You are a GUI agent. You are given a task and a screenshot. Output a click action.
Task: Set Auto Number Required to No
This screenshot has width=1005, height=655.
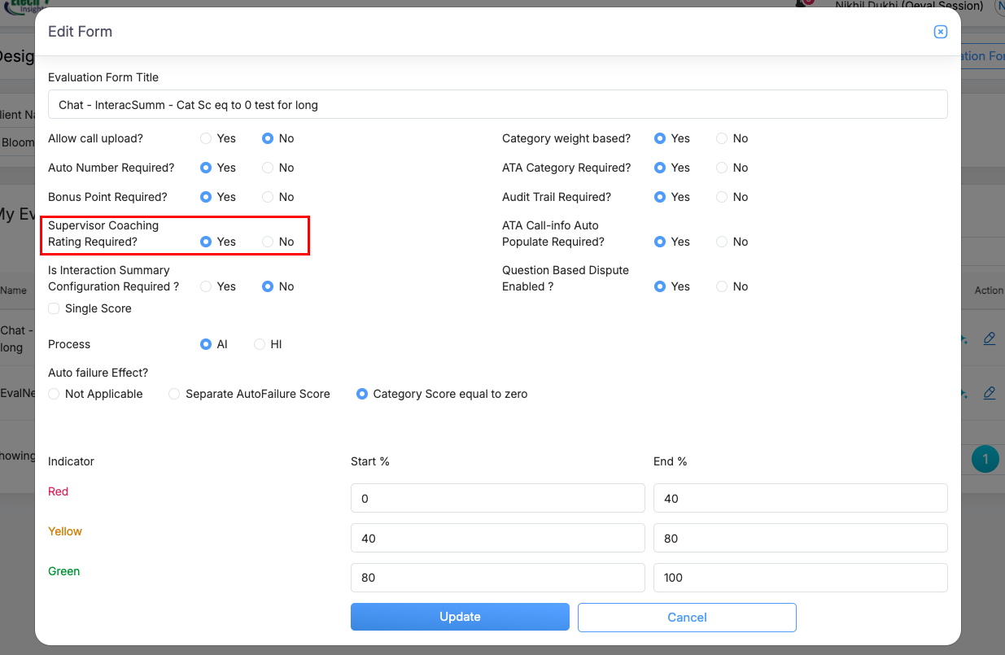point(268,168)
